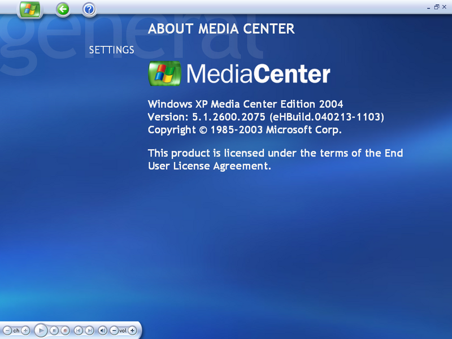The height and width of the screenshot is (339, 452).
Task: Close the Media Center window
Action: [x=444, y=7]
